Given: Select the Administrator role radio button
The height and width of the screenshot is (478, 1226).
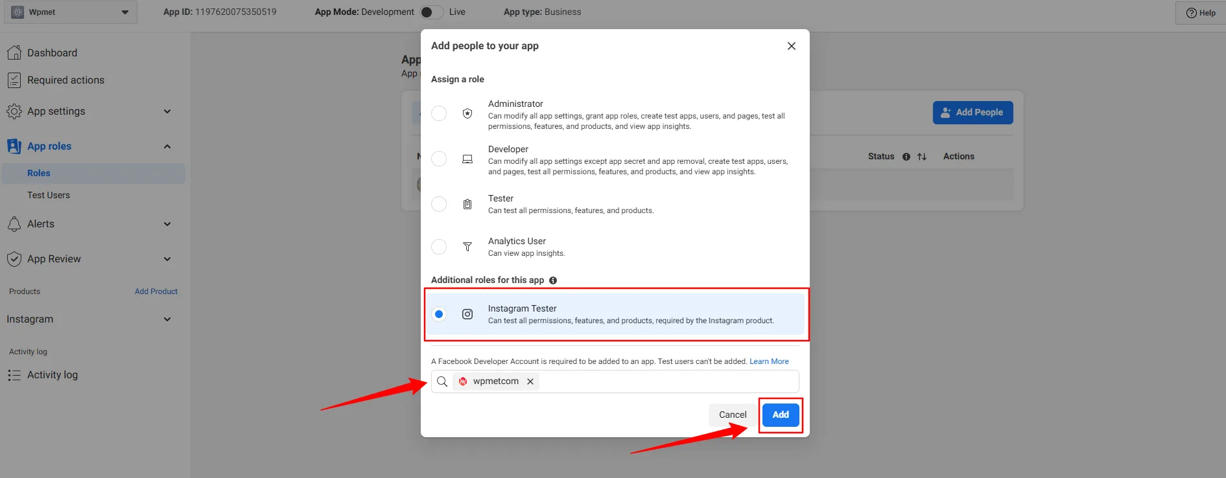Looking at the screenshot, I should (x=439, y=113).
